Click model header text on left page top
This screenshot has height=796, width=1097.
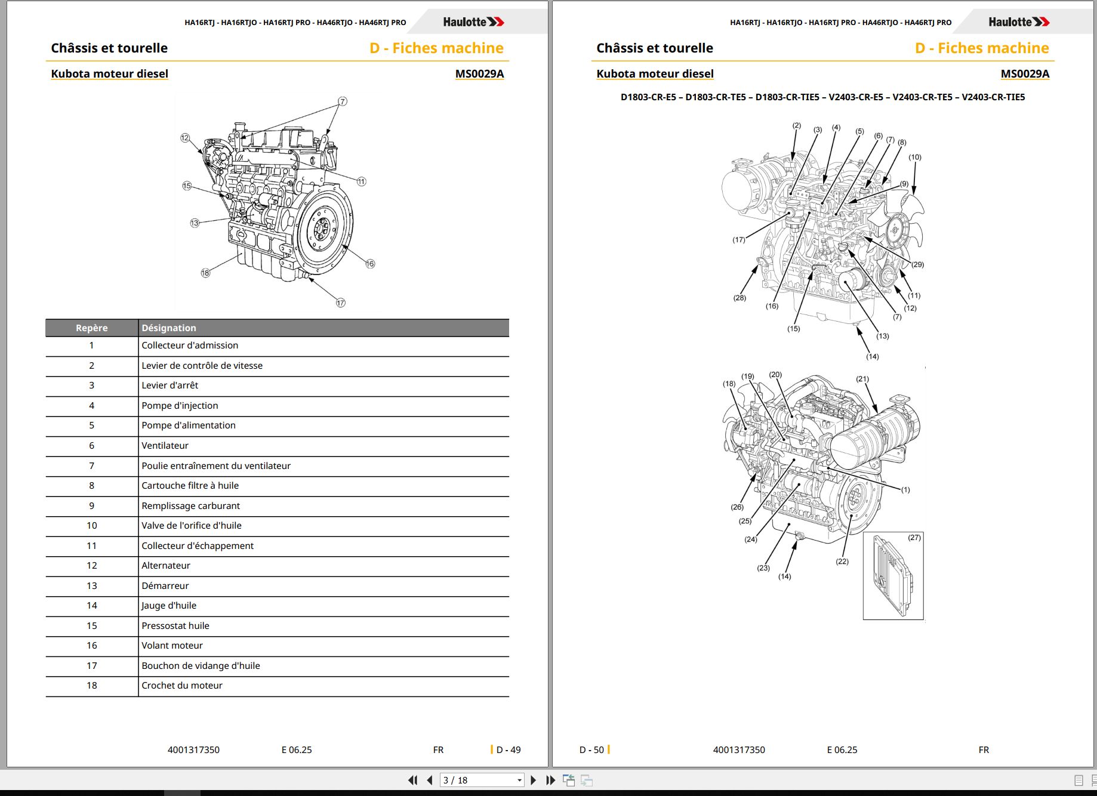(x=295, y=23)
